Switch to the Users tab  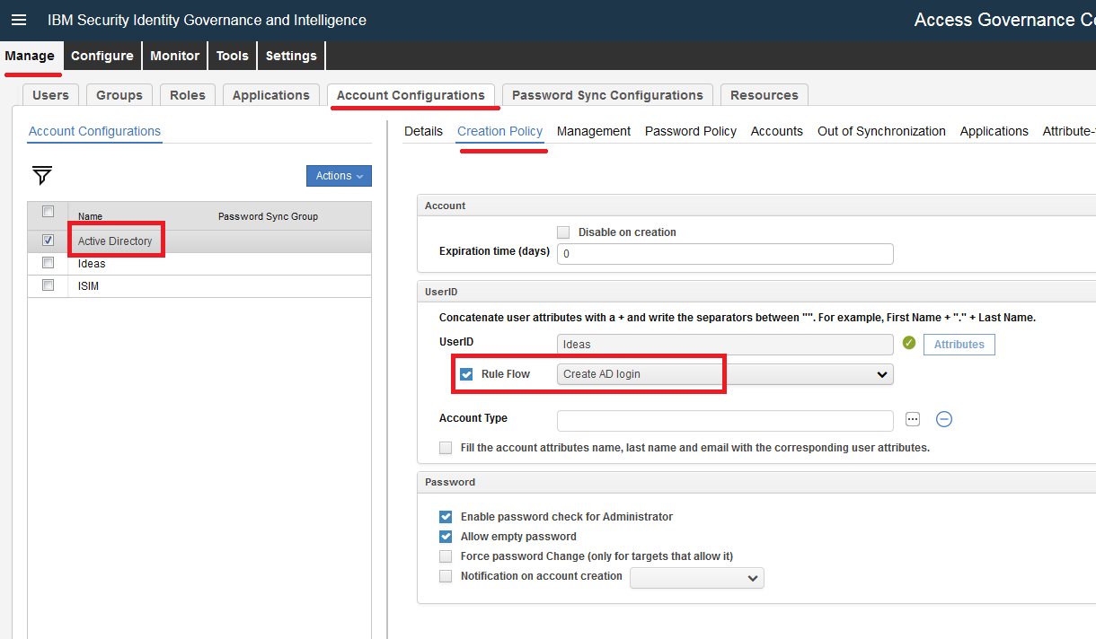[x=50, y=95]
